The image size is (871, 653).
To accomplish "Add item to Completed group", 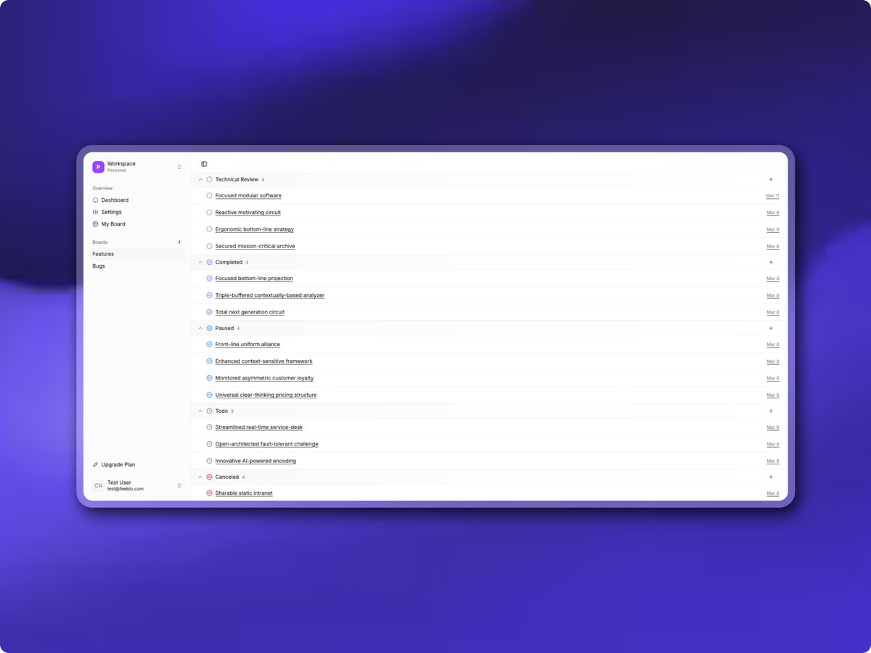I will point(771,262).
